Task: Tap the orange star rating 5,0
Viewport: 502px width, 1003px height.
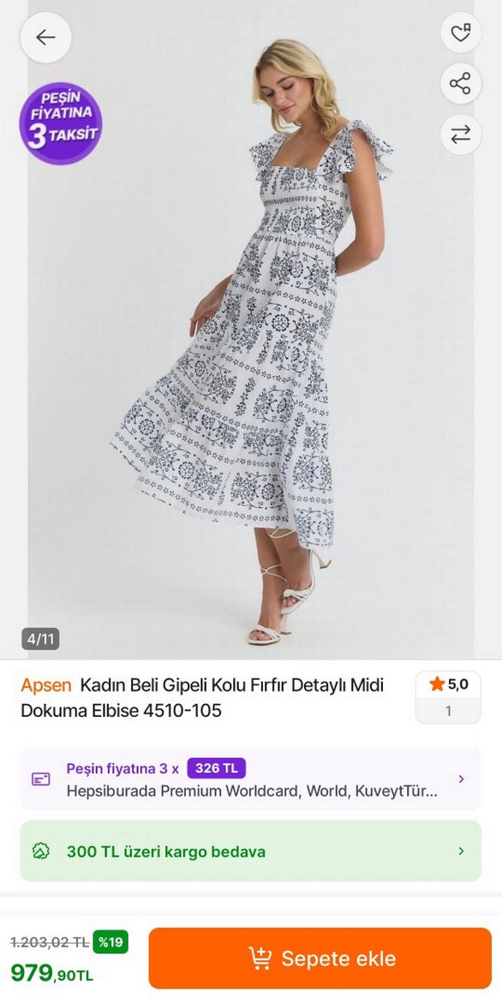Action: tap(448, 684)
